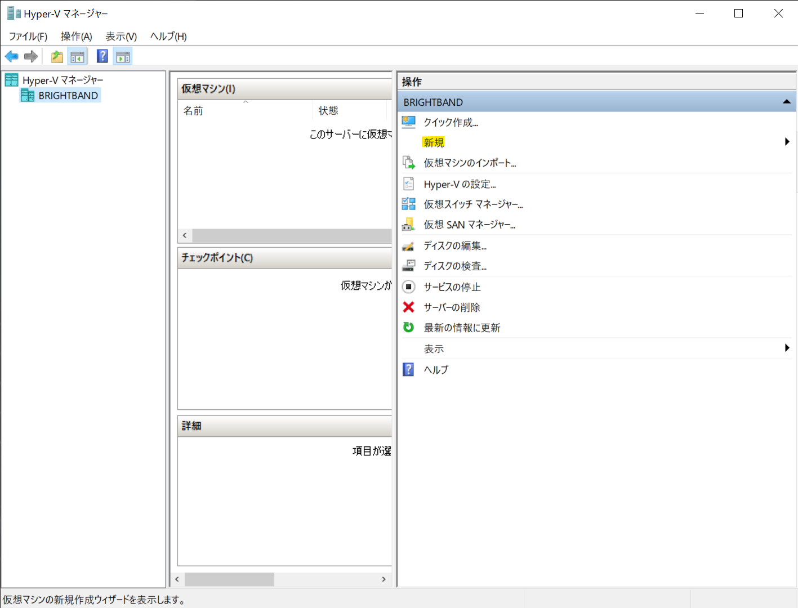Open ディスクの検査... action
Viewport: 798px width, 608px height.
pos(455,266)
